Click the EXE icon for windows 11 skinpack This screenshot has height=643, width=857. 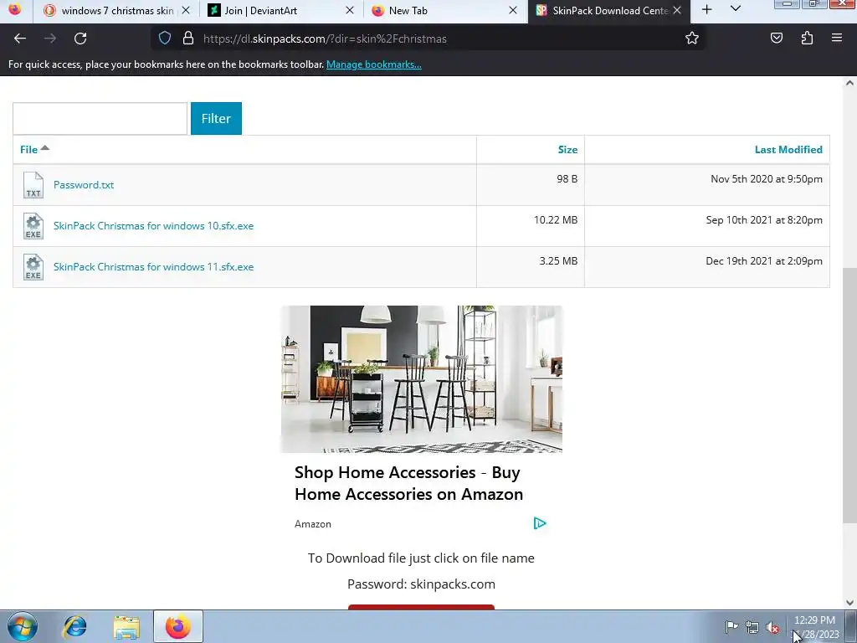(33, 267)
